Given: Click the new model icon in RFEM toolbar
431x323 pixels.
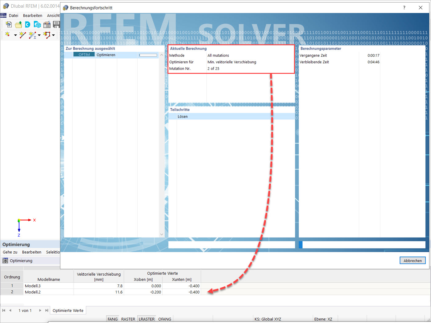Looking at the screenshot, I should pos(9,25).
